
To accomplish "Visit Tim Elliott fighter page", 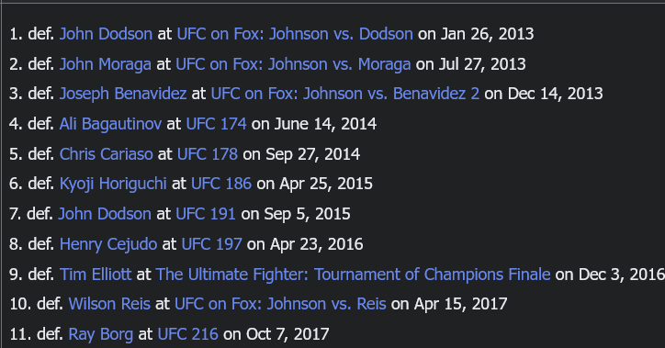I will click(x=96, y=275).
